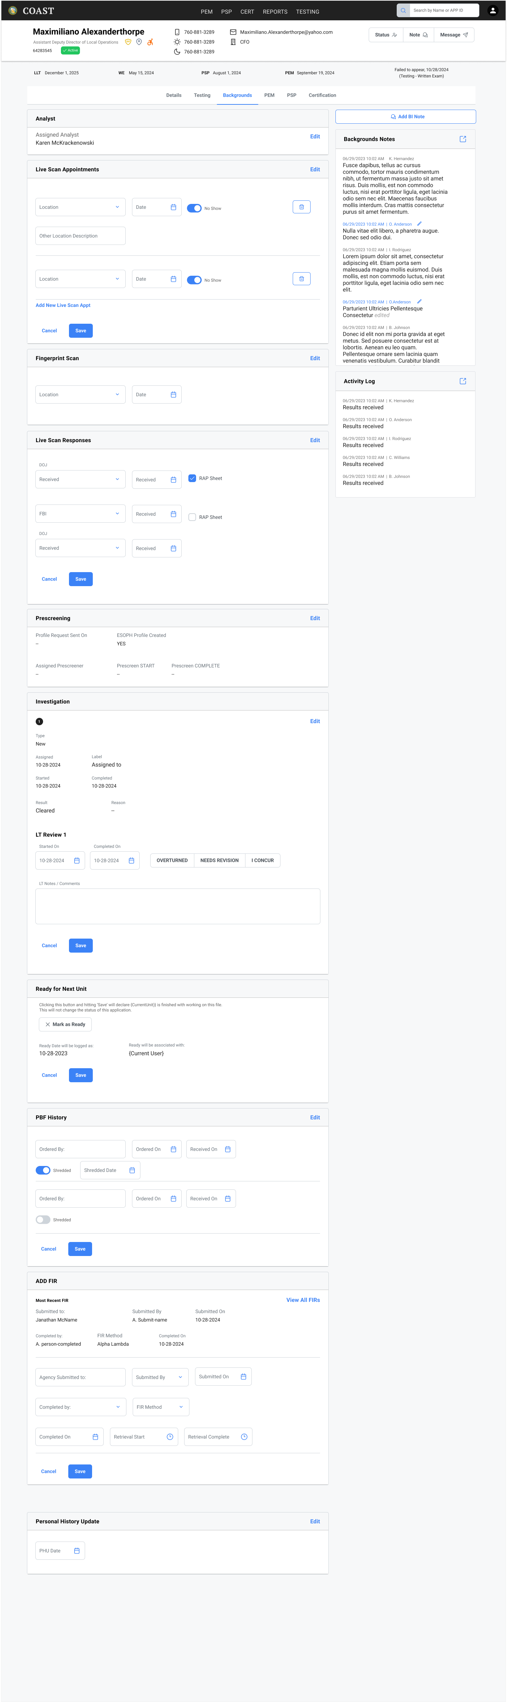This screenshot has width=507, height=1702.
Task: Click the shield badge icon beside applicant title
Action: click(128, 42)
